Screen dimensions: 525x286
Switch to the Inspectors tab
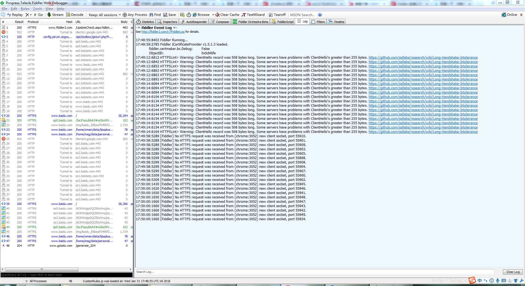tap(167, 22)
